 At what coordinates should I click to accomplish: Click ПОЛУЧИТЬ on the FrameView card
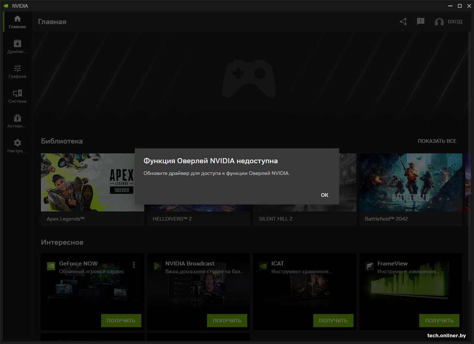click(x=439, y=321)
